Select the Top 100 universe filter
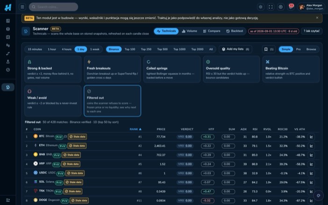This screenshot has width=328, height=205. click(130, 49)
